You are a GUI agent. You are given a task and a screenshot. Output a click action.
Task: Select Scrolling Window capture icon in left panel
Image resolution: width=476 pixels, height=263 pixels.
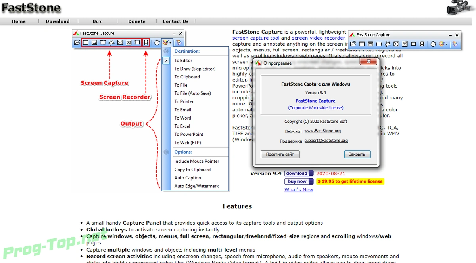(x=129, y=42)
